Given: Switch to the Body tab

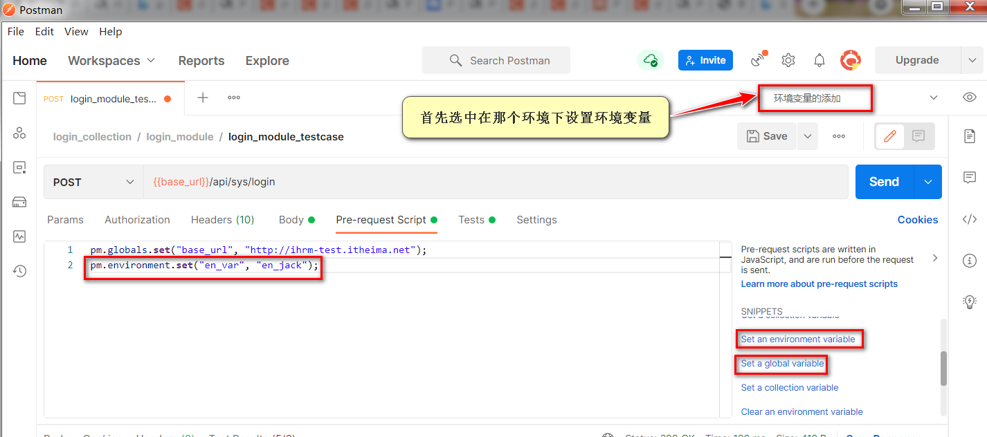Looking at the screenshot, I should click(x=297, y=220).
